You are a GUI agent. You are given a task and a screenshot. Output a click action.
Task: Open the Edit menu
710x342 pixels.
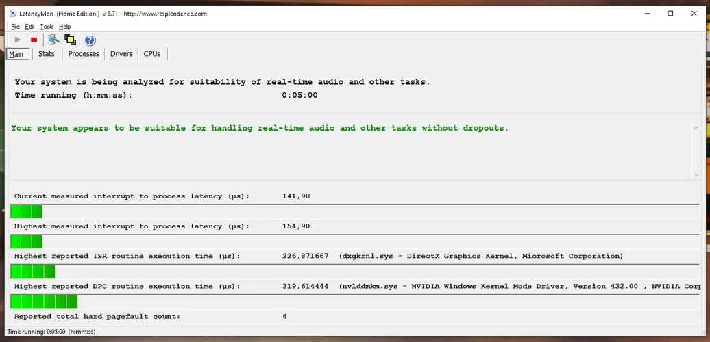point(30,27)
